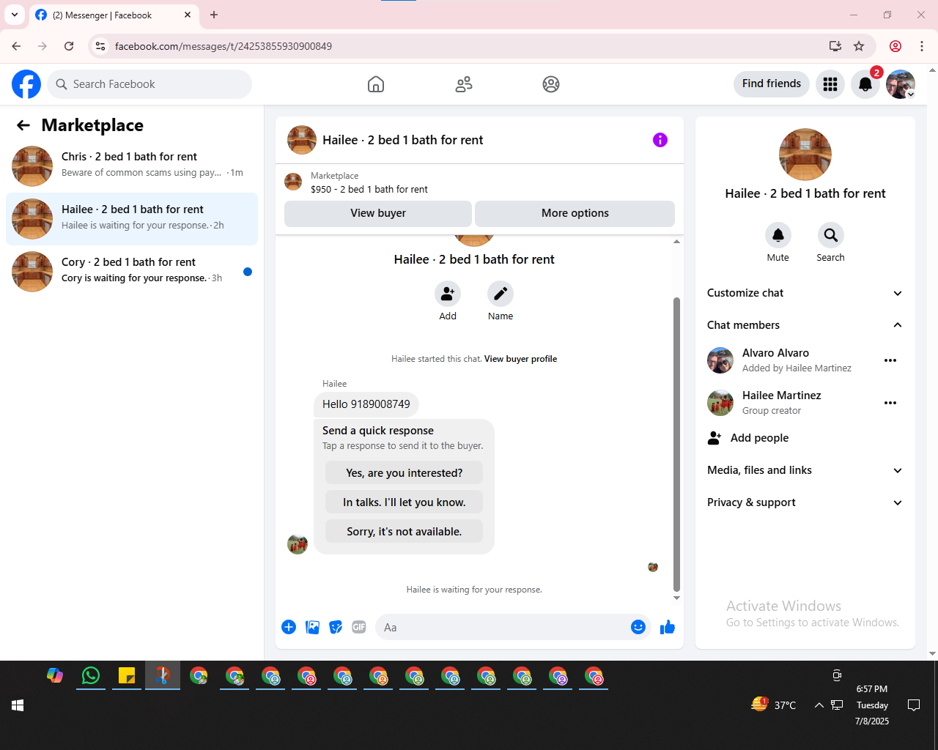The width and height of the screenshot is (938, 750).
Task: Open Chrome's three-dot menu
Action: click(x=922, y=46)
